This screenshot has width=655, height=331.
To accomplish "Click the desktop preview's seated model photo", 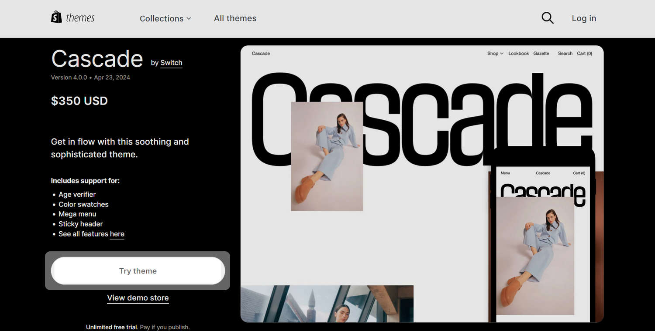I will click(x=327, y=156).
